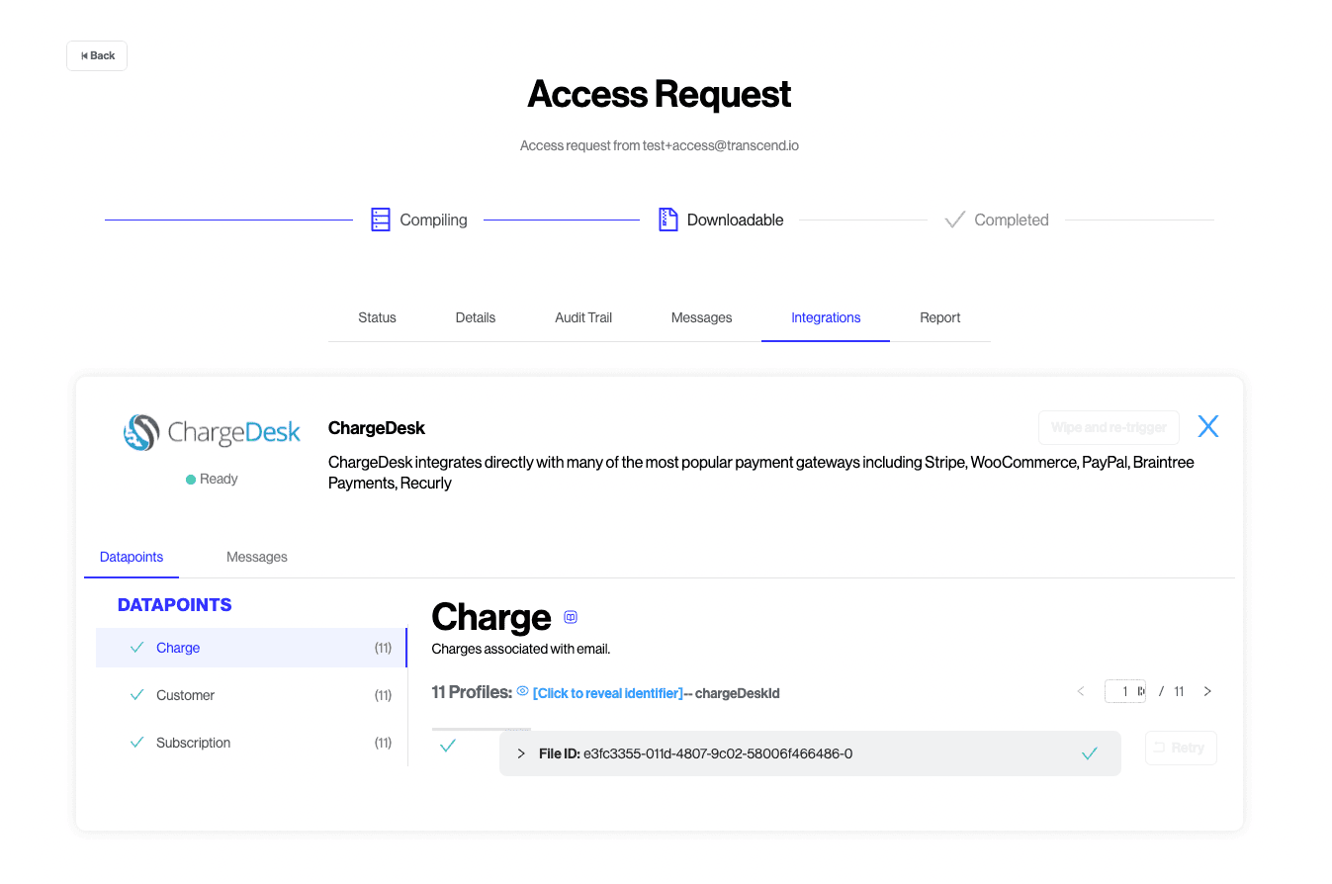The width and height of the screenshot is (1332, 884).
Task: Select the Subscription datapoint
Action: [193, 743]
